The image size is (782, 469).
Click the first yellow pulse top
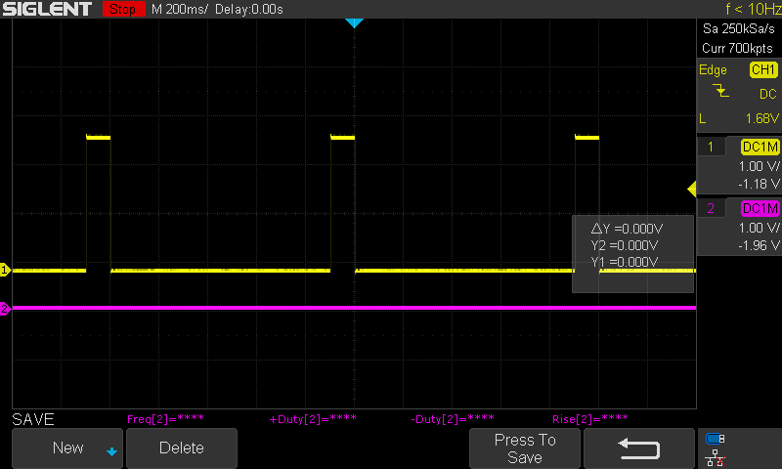pyautogui.click(x=99, y=137)
